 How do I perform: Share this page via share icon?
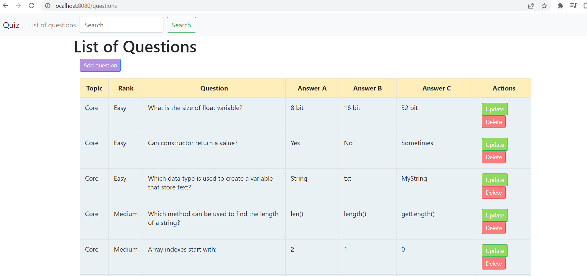tap(531, 6)
